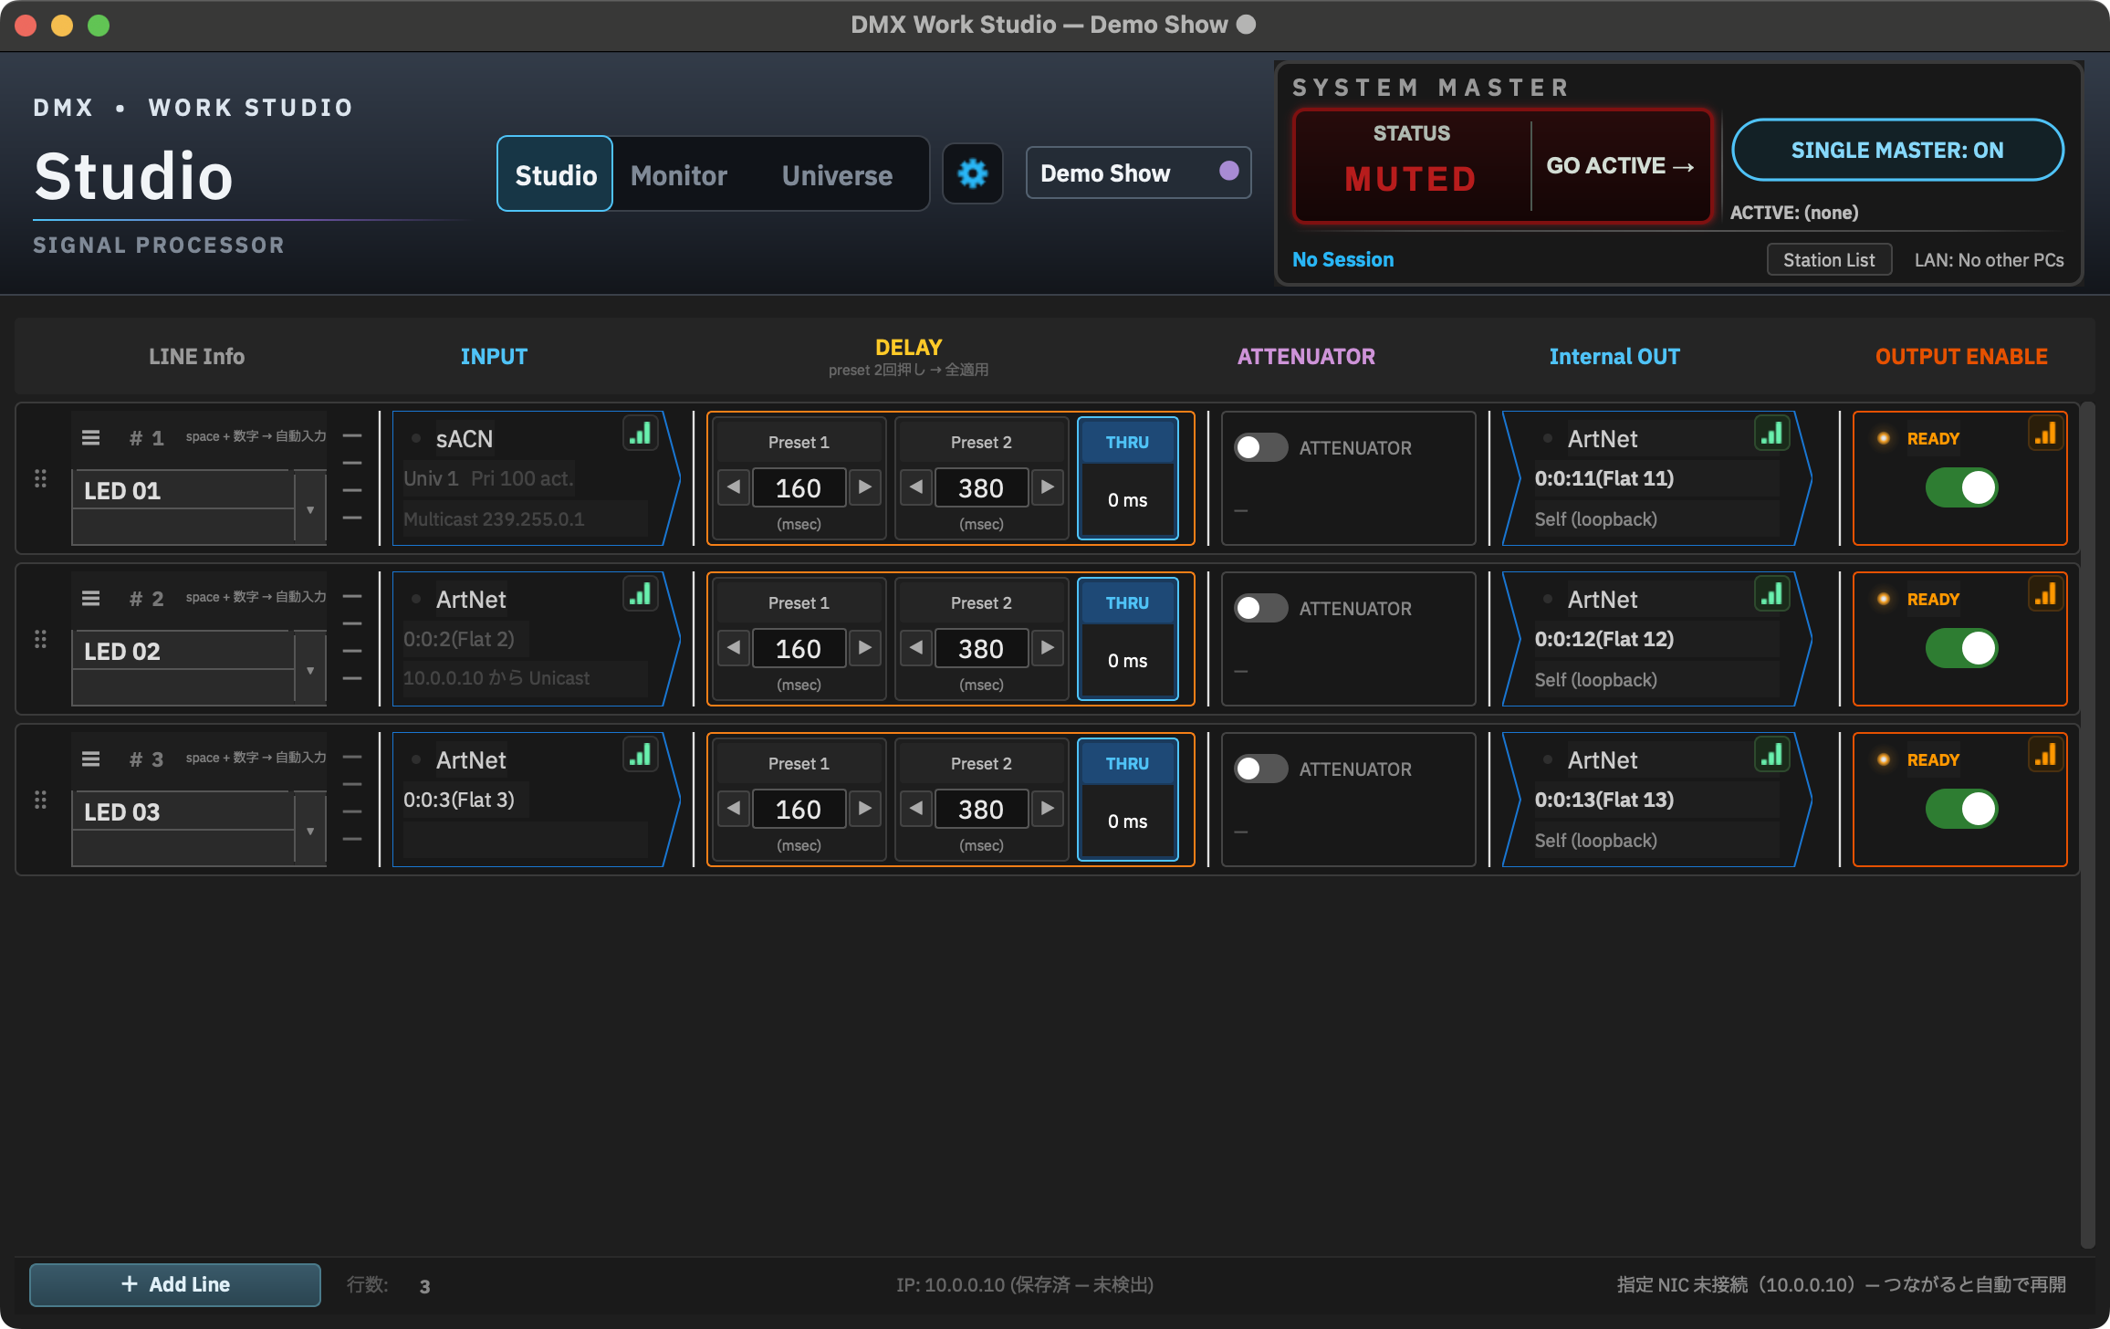2110x1329 pixels.
Task: Click Internal OUT signal icon for Flat 13
Action: coord(1772,755)
